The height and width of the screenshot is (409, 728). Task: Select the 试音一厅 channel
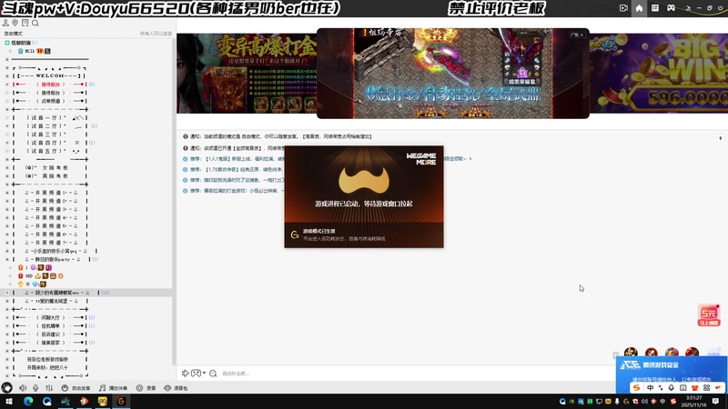(x=50, y=118)
